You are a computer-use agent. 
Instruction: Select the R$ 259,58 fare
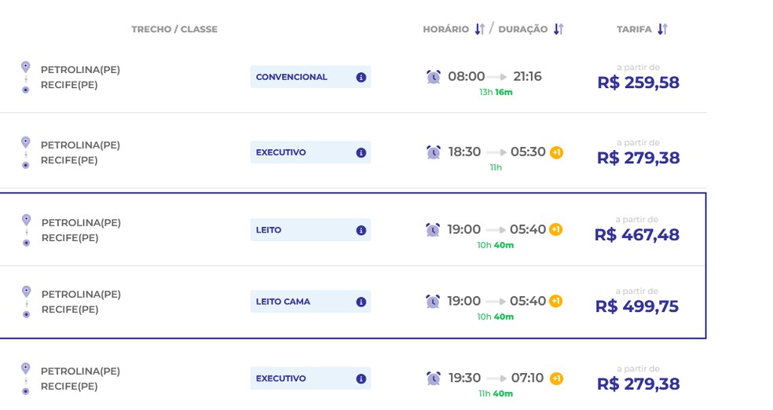639,82
